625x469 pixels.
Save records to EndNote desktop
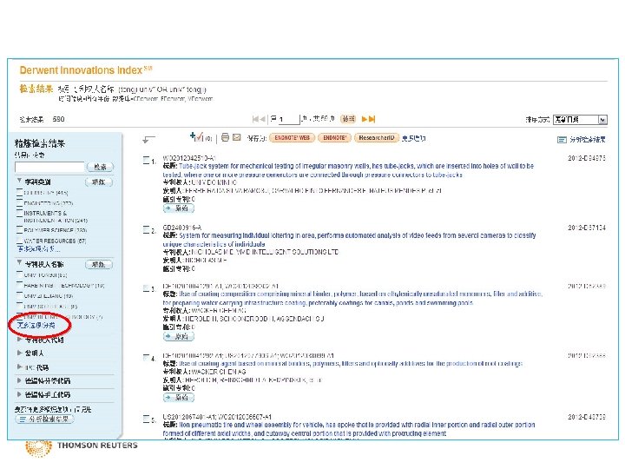(334, 137)
